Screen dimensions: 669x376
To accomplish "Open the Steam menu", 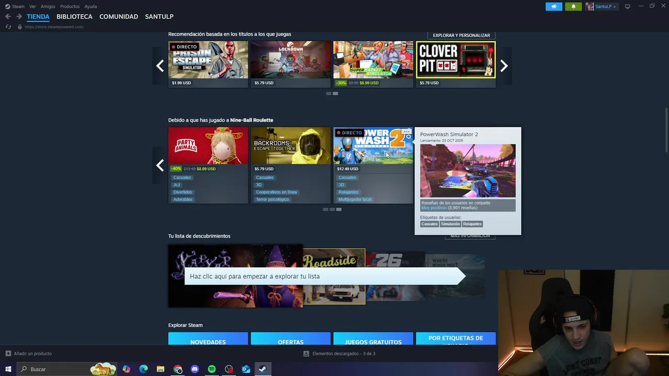I will 15,6.
